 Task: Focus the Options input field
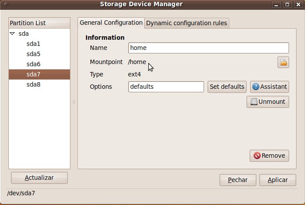(x=166, y=87)
